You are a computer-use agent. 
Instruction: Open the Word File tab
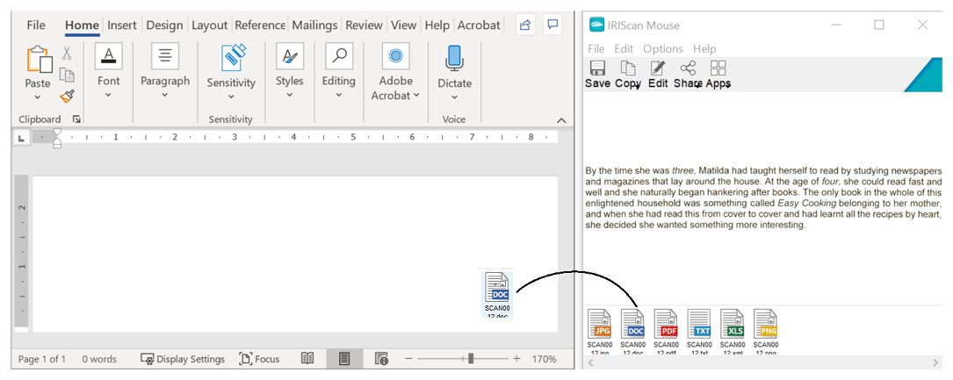(36, 25)
